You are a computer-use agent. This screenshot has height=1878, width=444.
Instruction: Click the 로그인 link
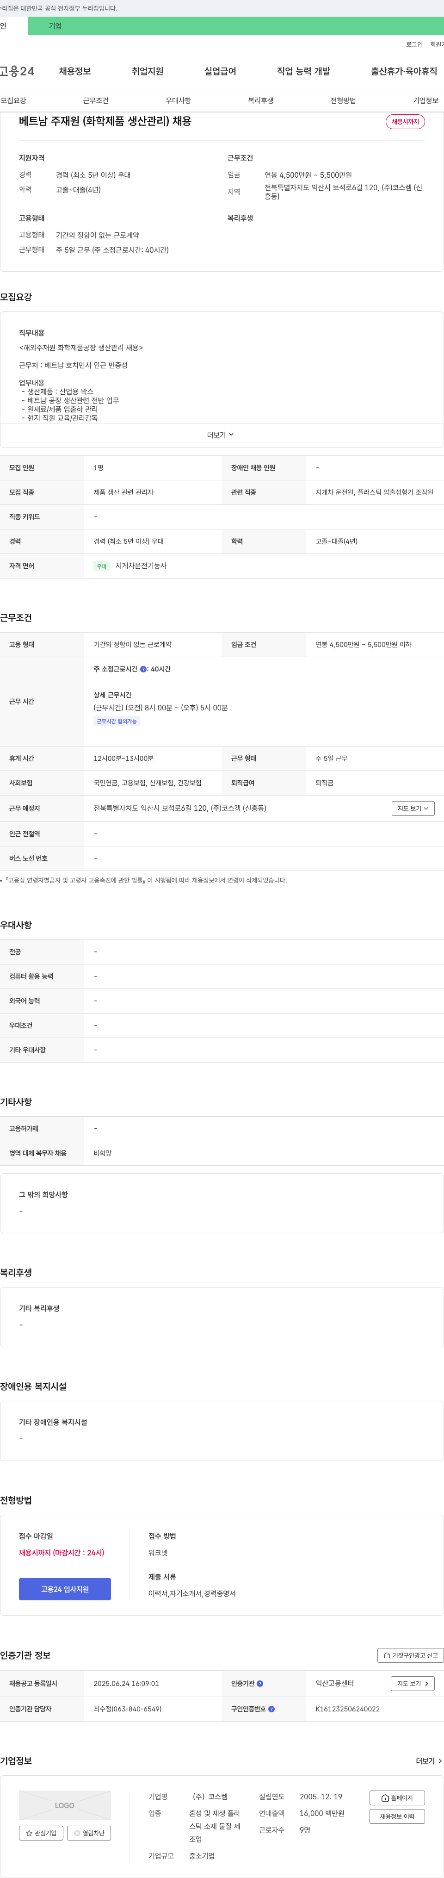click(414, 44)
